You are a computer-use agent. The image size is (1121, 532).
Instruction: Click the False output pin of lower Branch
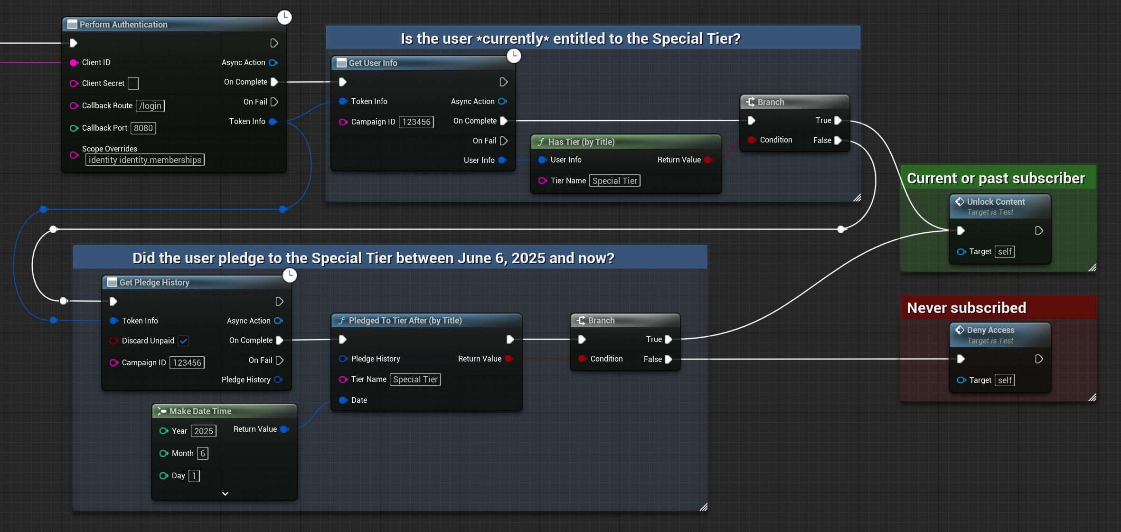point(669,359)
